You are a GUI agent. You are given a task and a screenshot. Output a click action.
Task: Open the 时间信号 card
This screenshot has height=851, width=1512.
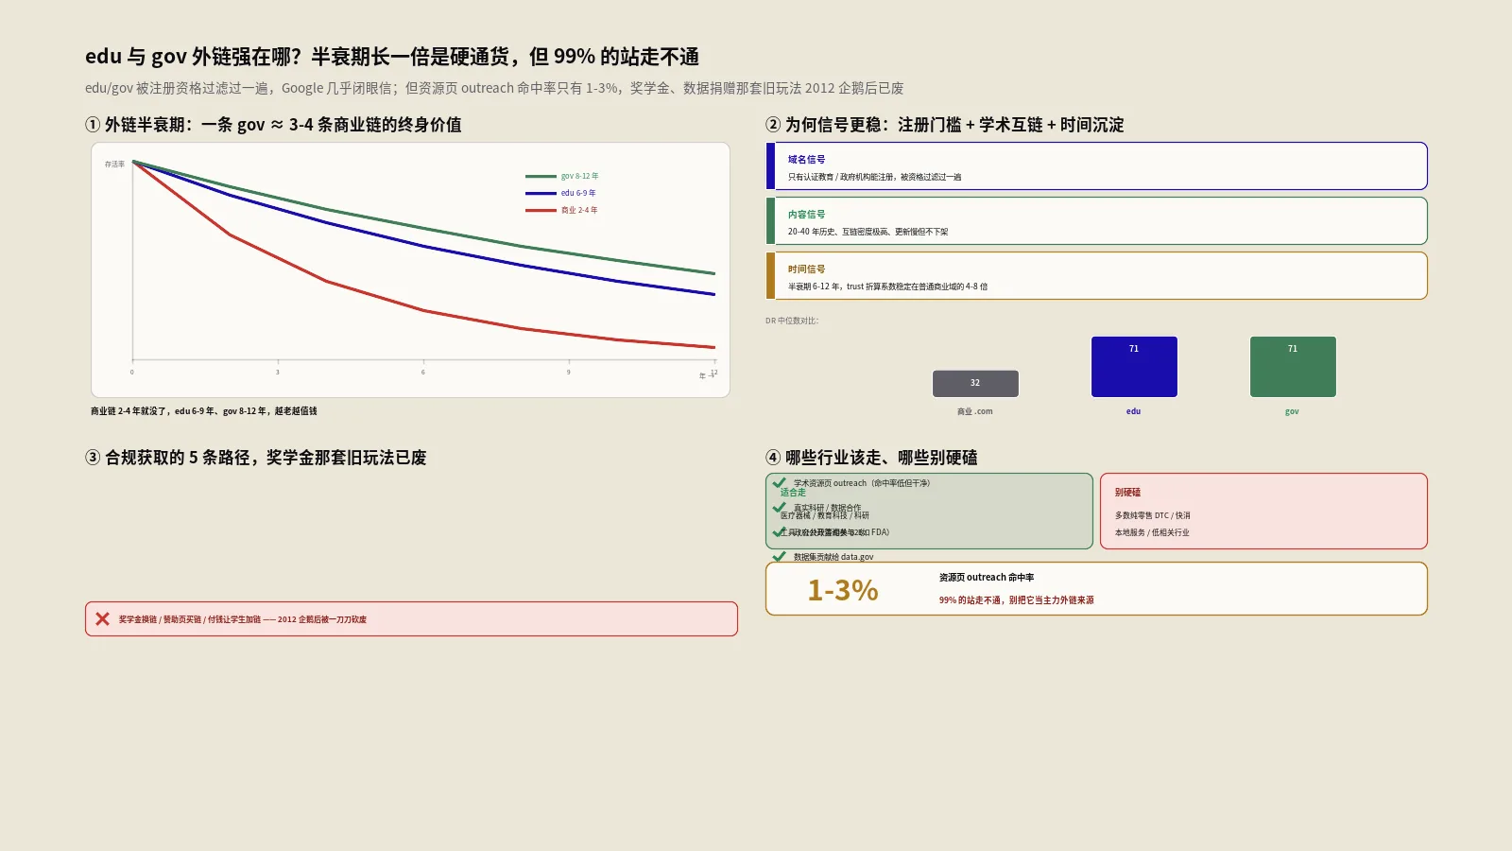click(x=1096, y=276)
